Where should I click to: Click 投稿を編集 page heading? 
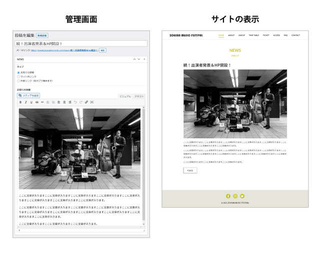pos(24,35)
